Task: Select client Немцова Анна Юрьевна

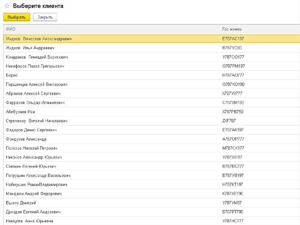Action: pos(29,221)
